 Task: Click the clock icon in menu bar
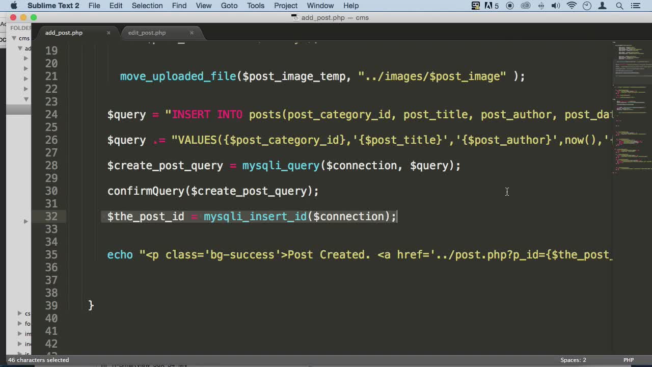[x=587, y=6]
